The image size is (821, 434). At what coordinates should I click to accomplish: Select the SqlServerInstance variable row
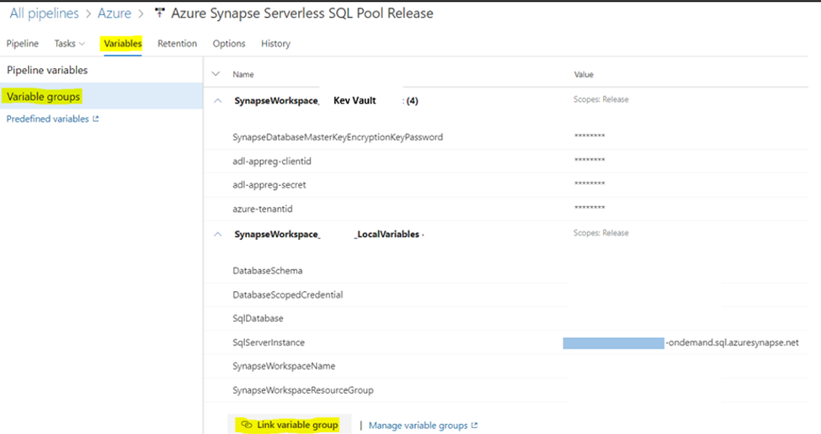[506, 342]
